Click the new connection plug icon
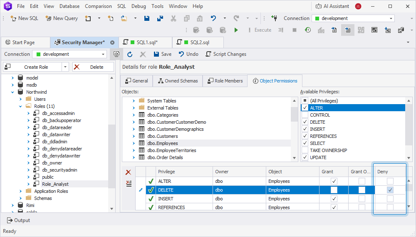 point(274,18)
